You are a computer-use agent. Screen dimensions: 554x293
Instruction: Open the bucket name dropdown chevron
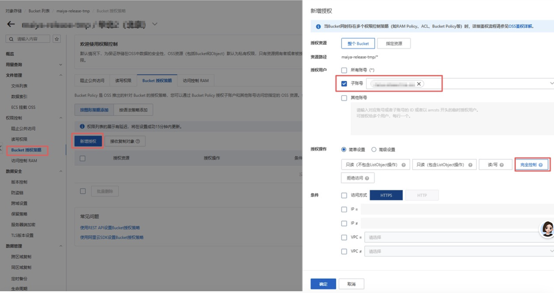(155, 24)
